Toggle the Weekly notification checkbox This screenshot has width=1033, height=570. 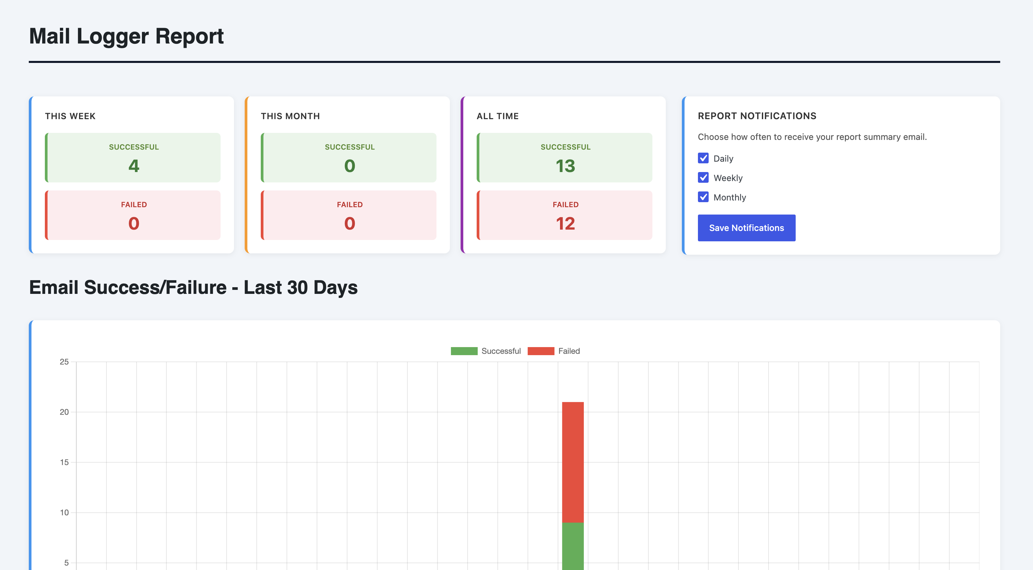tap(703, 178)
